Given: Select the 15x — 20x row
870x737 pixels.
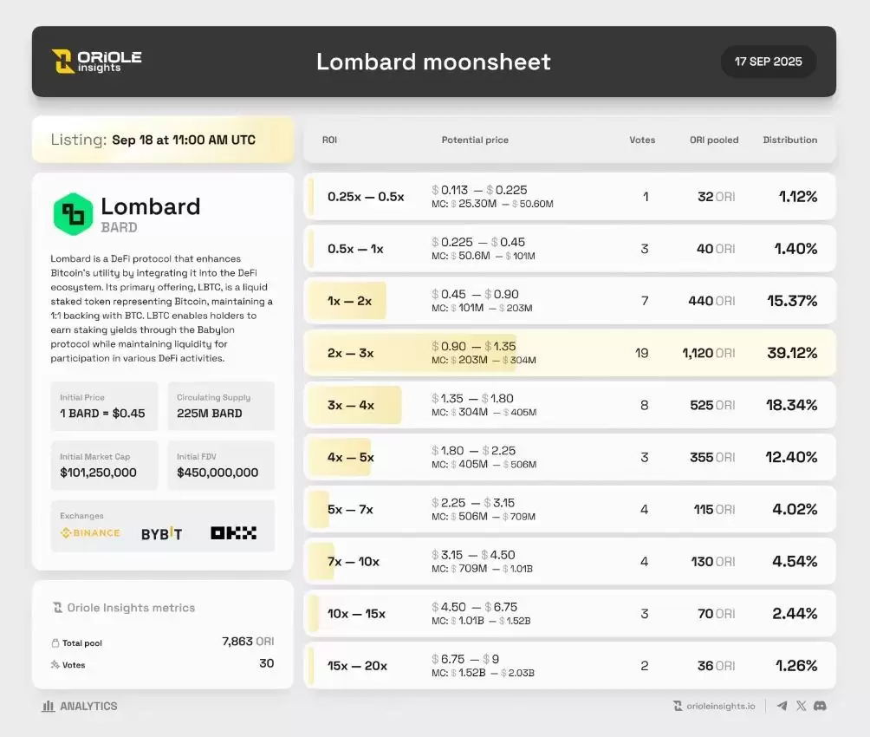Looking at the screenshot, I should pyautogui.click(x=569, y=666).
